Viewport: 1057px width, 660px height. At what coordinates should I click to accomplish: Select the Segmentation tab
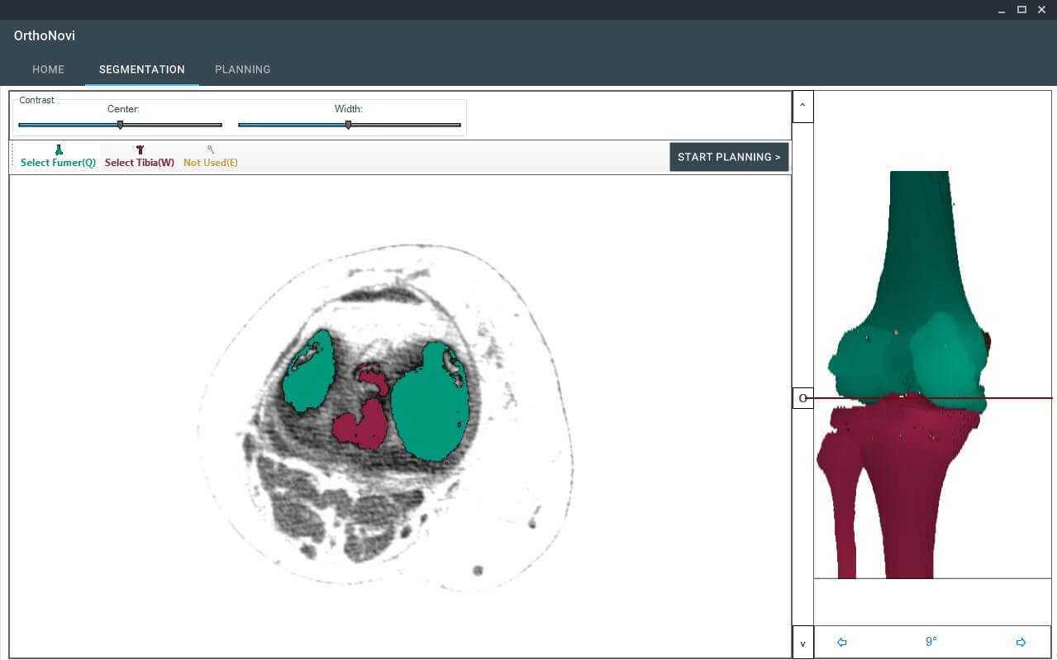coord(141,69)
